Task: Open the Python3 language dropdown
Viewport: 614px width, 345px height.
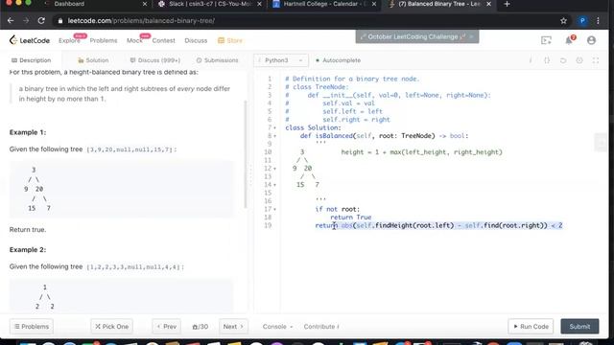Action: click(x=281, y=60)
